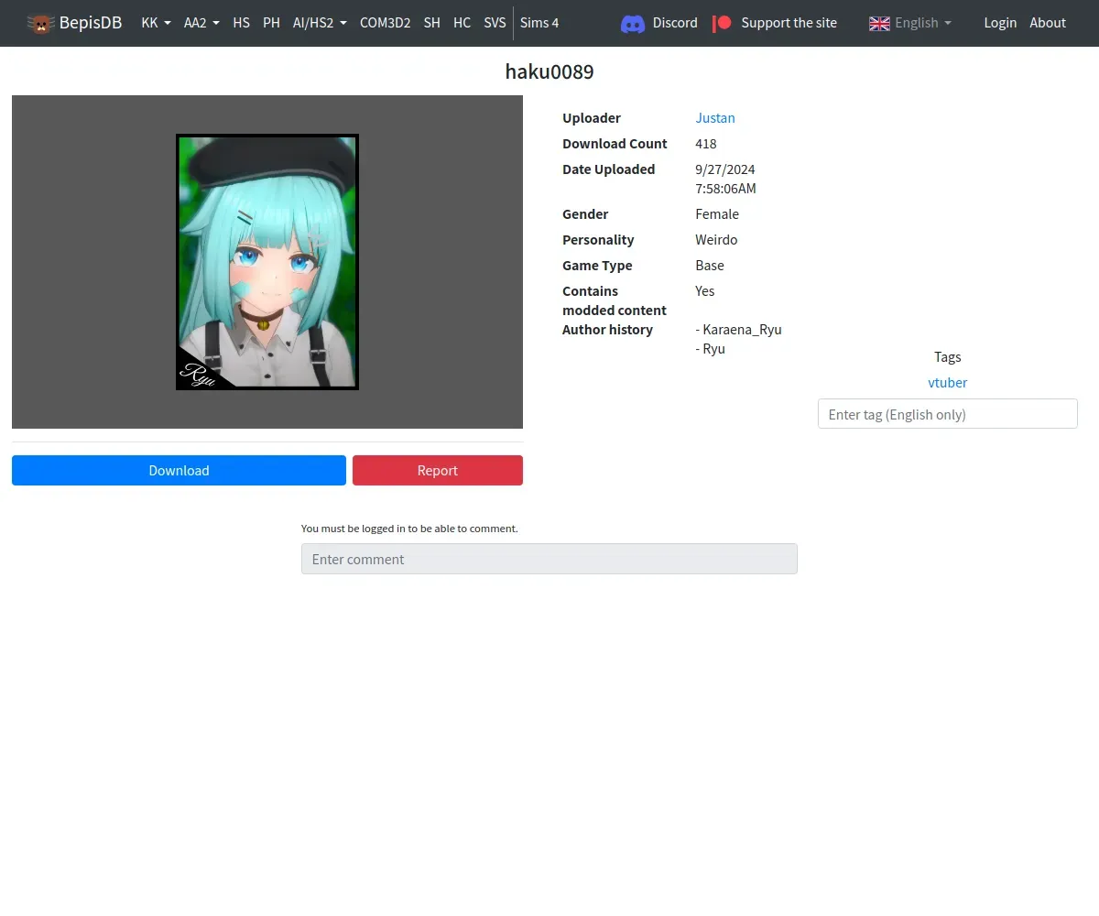Click the Game Type label
1099x916 pixels.
(x=597, y=266)
